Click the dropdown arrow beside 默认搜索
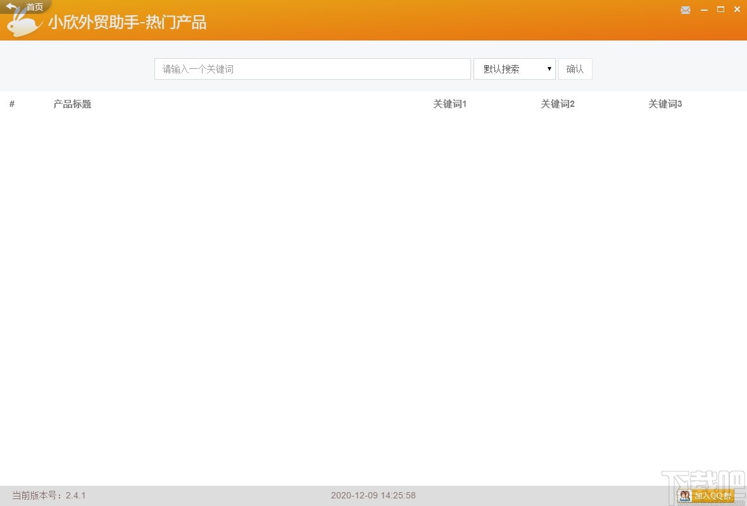 (x=548, y=68)
